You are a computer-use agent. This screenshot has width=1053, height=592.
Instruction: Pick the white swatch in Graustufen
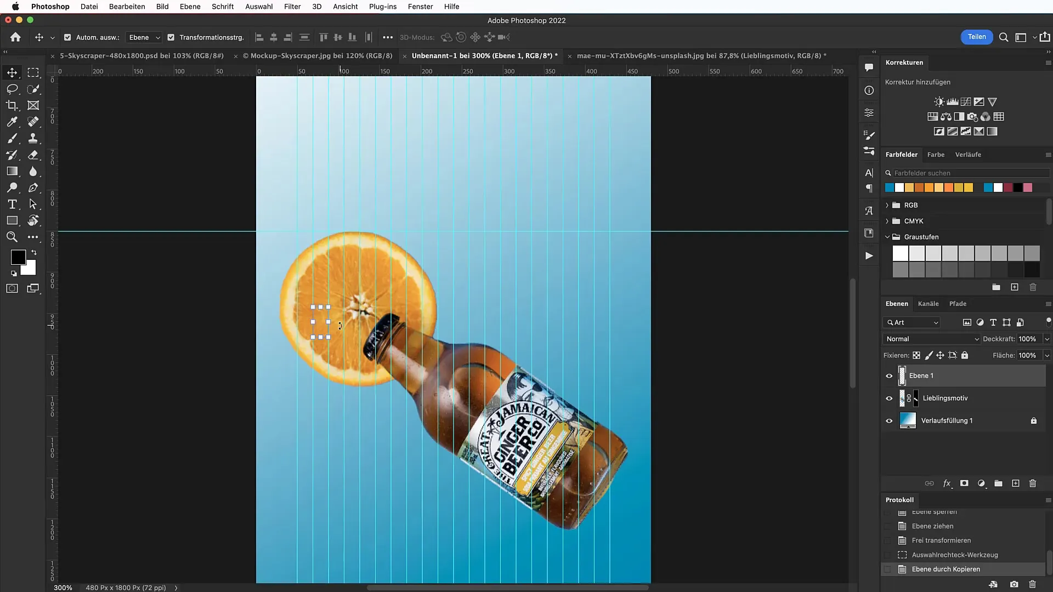[x=900, y=253]
